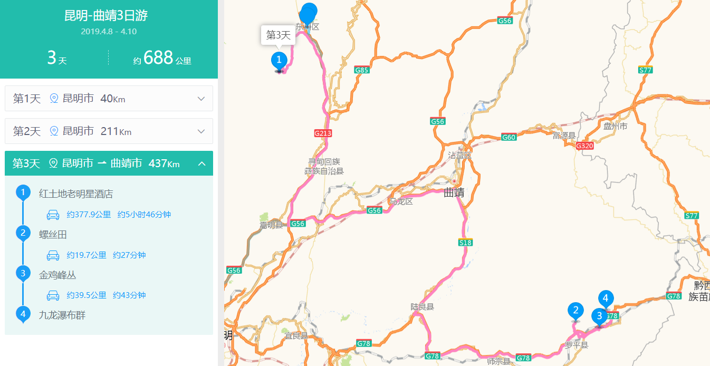710x366 pixels.
Task: Click numbered stop 2 icon for 螺丝田
Action: click(x=23, y=234)
